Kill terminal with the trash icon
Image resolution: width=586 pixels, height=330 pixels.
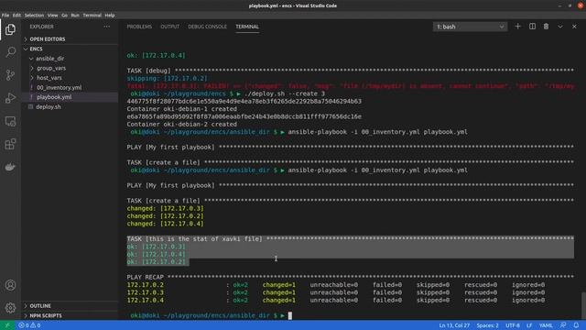[546, 27]
